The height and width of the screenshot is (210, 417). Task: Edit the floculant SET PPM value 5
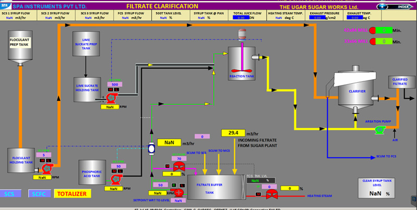coord(44,155)
